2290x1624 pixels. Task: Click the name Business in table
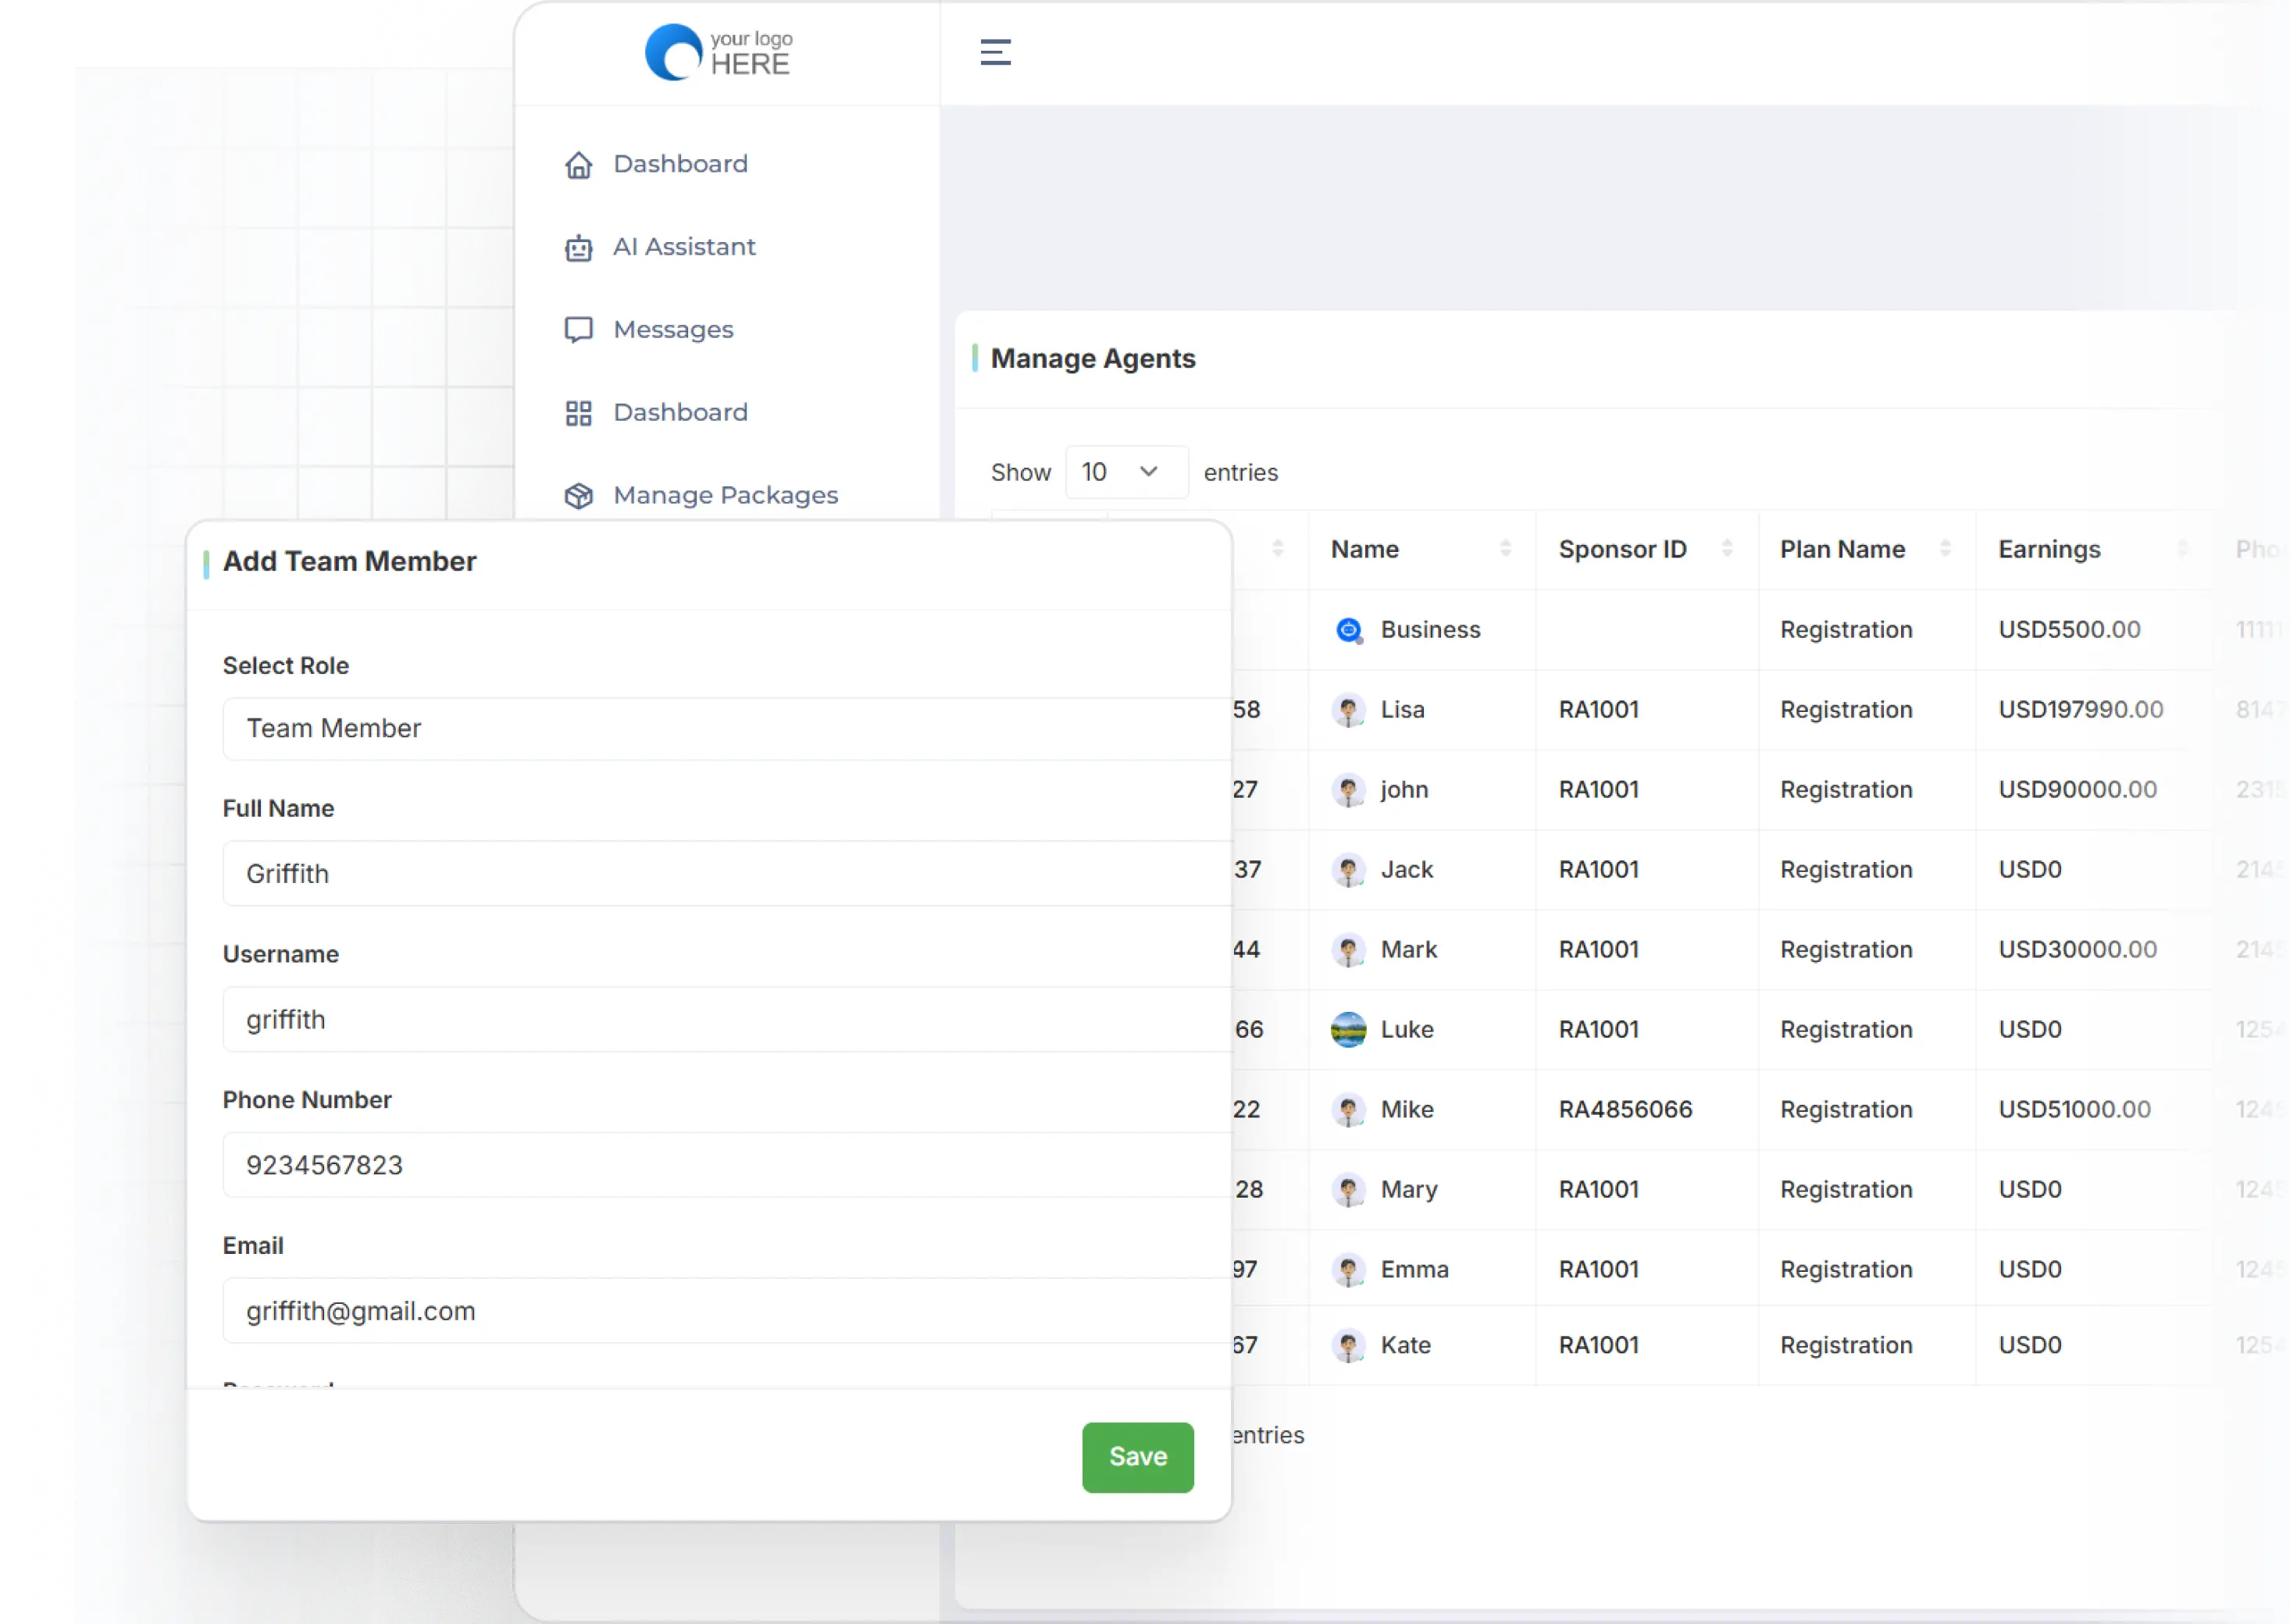click(x=1429, y=630)
